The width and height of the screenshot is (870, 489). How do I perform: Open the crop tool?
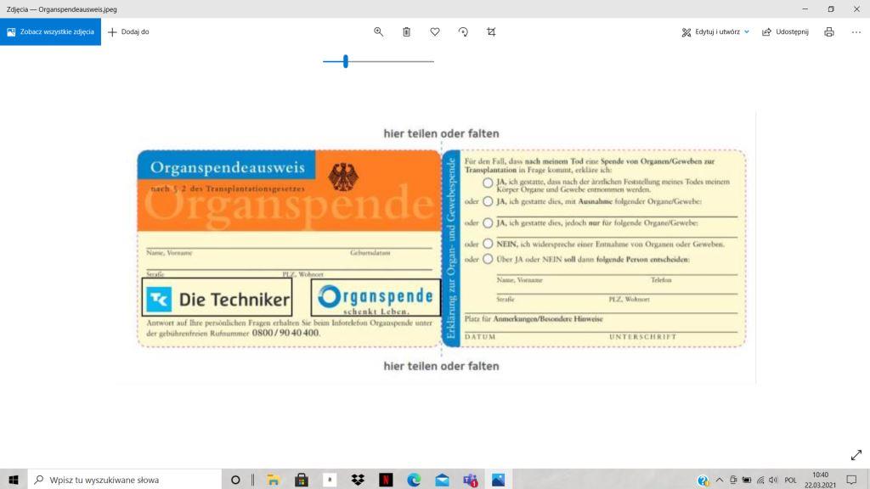[491, 31]
